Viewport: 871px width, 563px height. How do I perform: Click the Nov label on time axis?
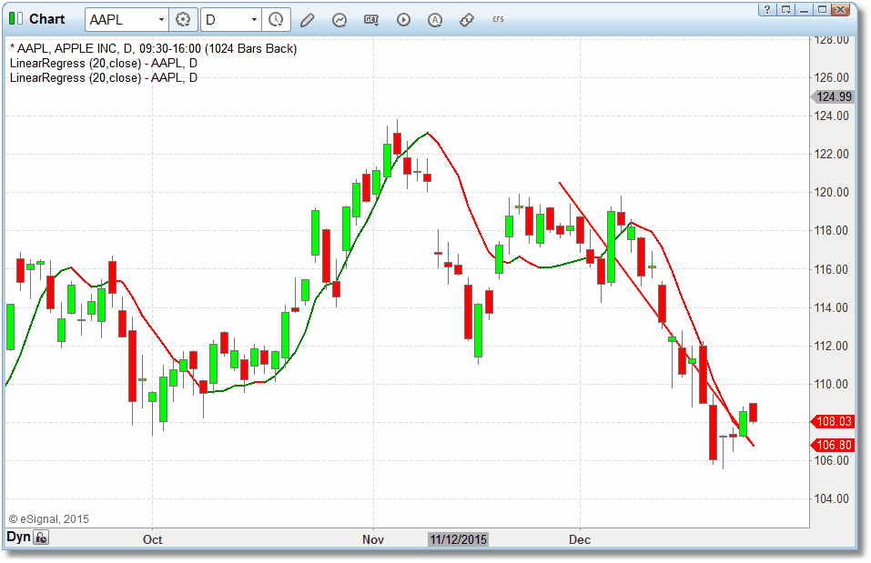point(373,539)
